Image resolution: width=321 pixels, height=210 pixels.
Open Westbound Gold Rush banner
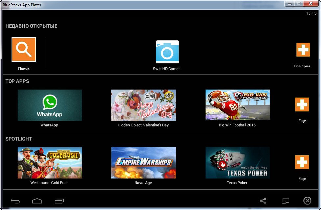pos(50,163)
